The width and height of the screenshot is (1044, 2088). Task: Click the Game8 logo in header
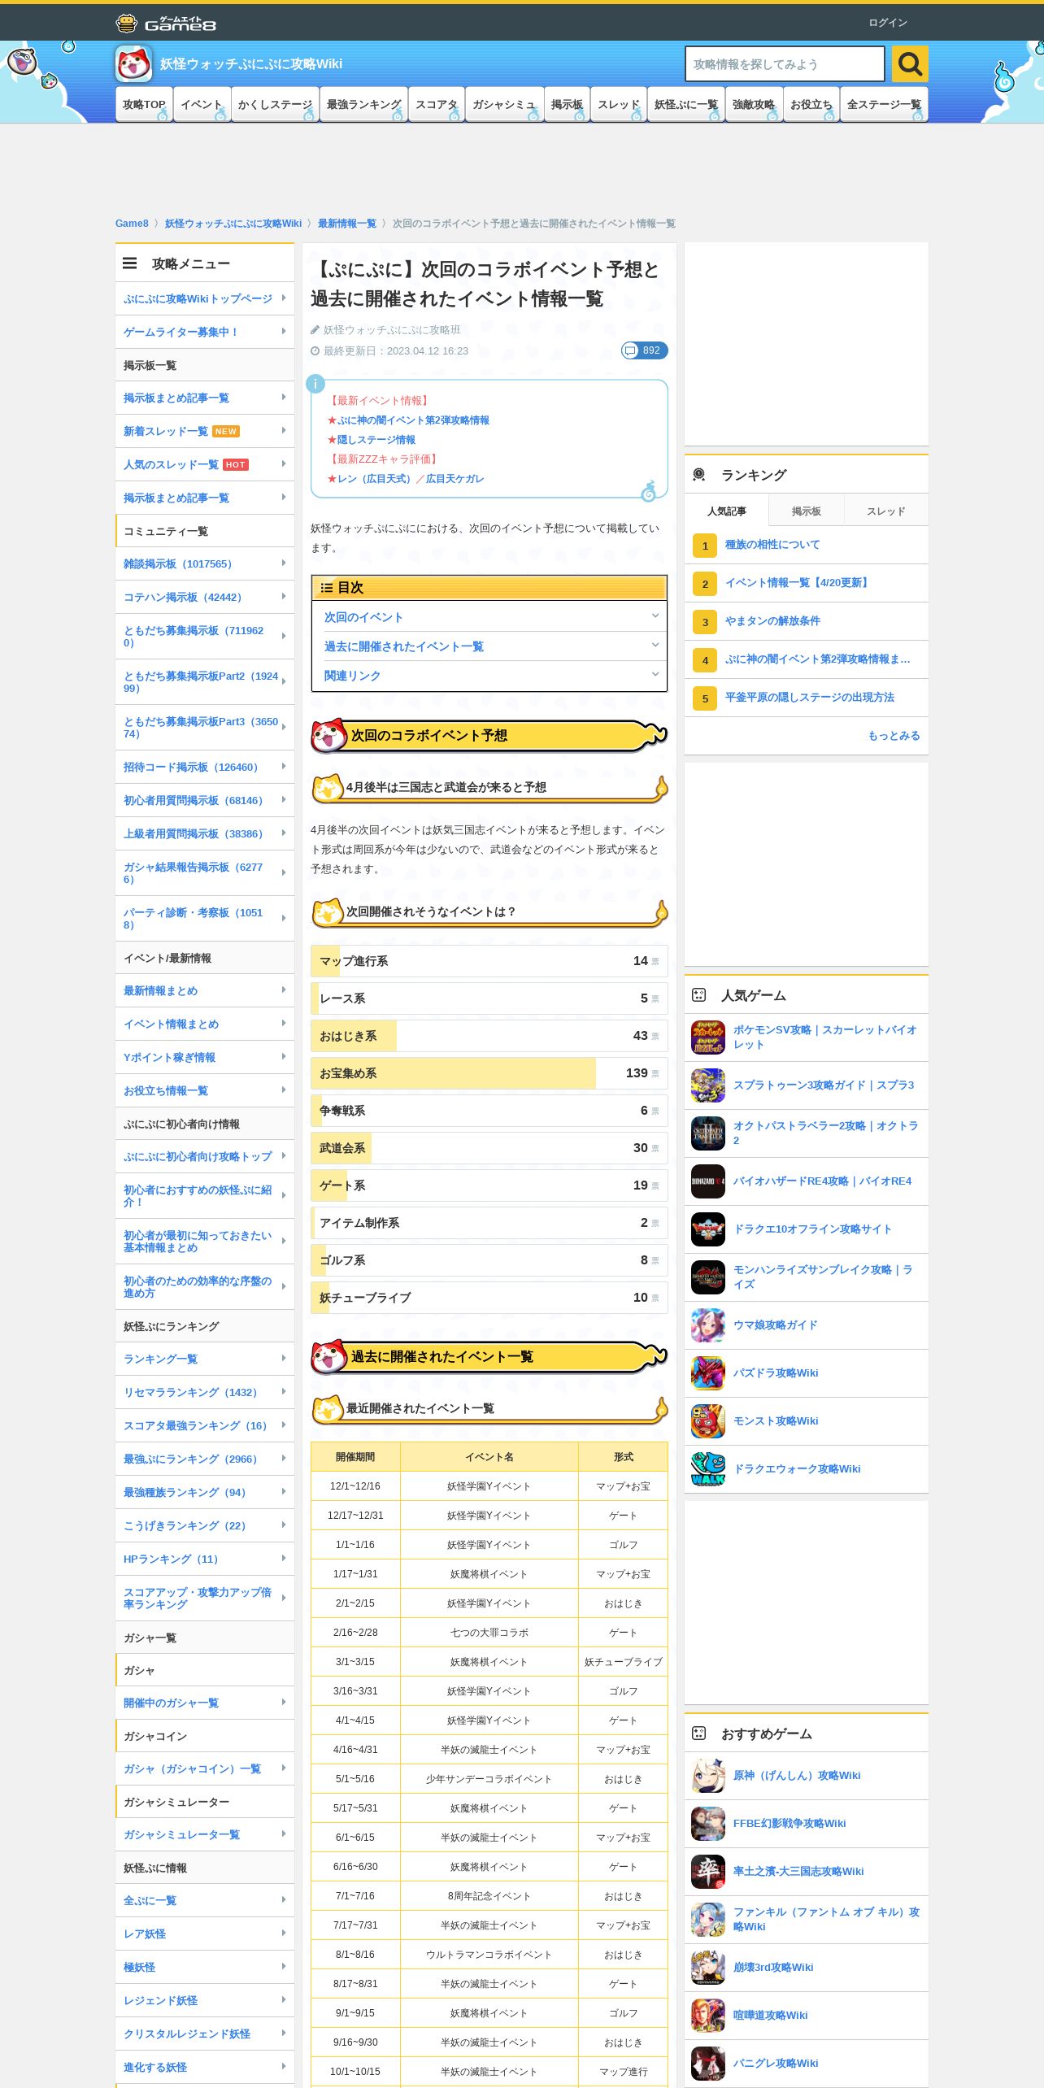click(x=166, y=23)
